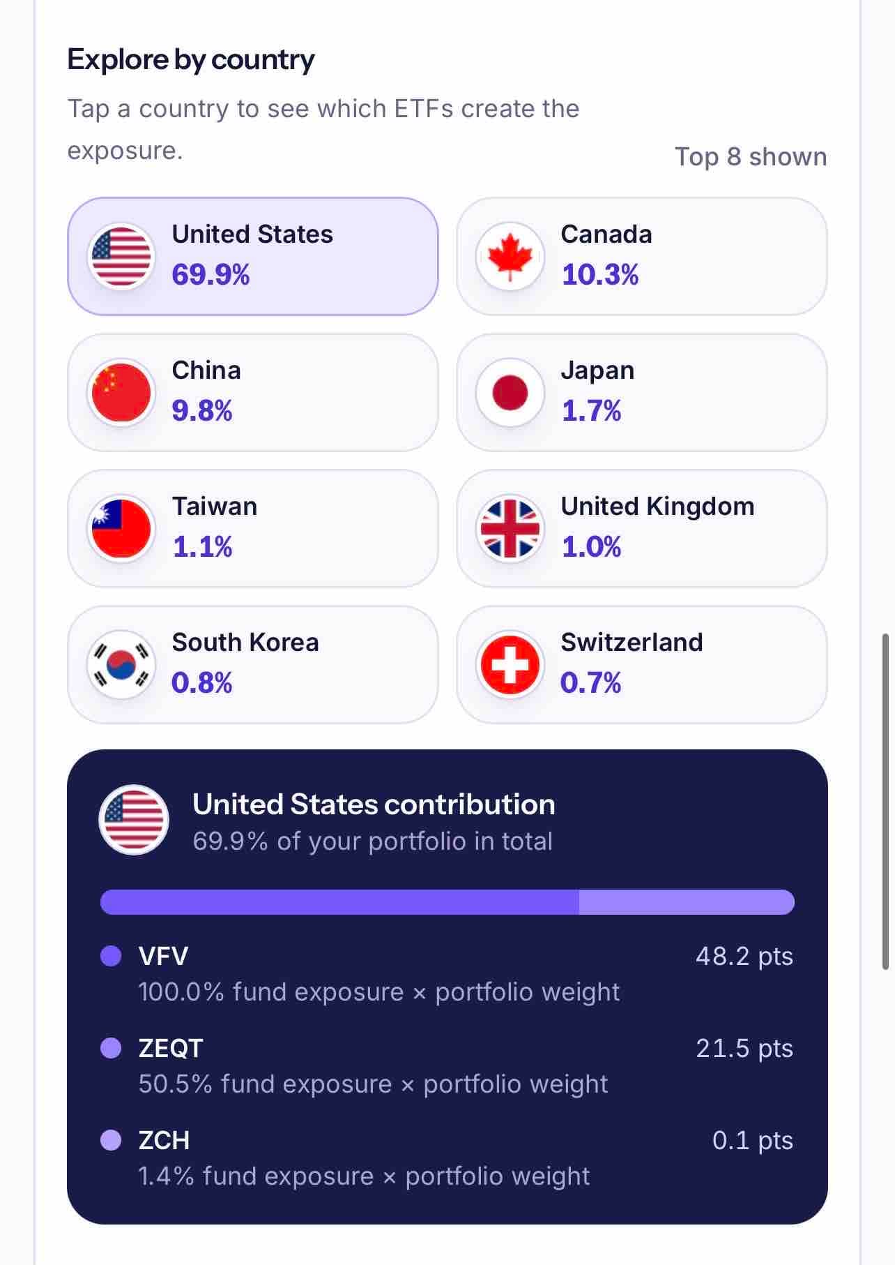
Task: Tap the China flag icon
Action: click(121, 392)
